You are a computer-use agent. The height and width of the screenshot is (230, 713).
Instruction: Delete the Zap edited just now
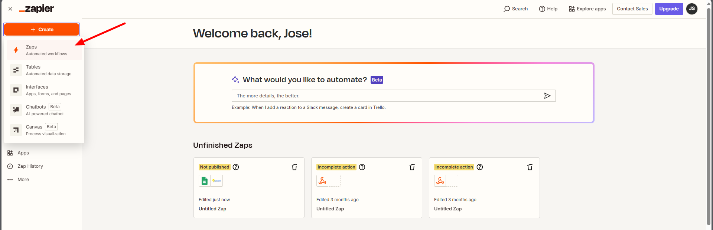[294, 167]
